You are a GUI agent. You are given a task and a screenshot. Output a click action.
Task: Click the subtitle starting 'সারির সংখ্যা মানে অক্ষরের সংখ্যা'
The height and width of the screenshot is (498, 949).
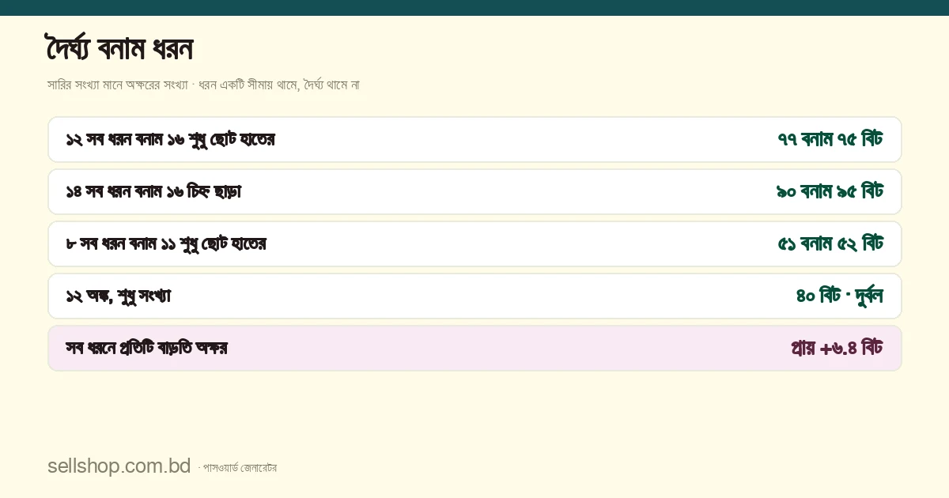(x=203, y=85)
